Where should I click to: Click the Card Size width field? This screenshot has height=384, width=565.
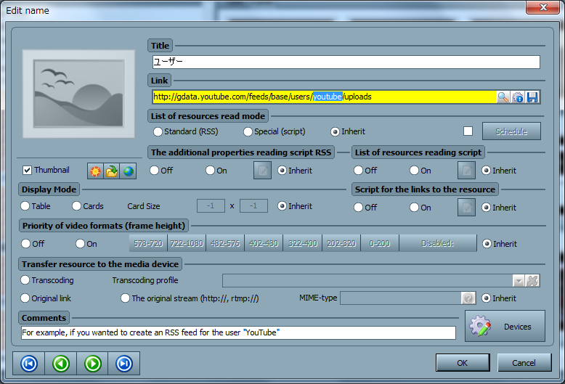[211, 206]
